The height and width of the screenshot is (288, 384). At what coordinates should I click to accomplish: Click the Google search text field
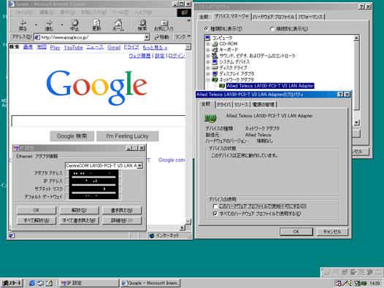tap(99, 121)
